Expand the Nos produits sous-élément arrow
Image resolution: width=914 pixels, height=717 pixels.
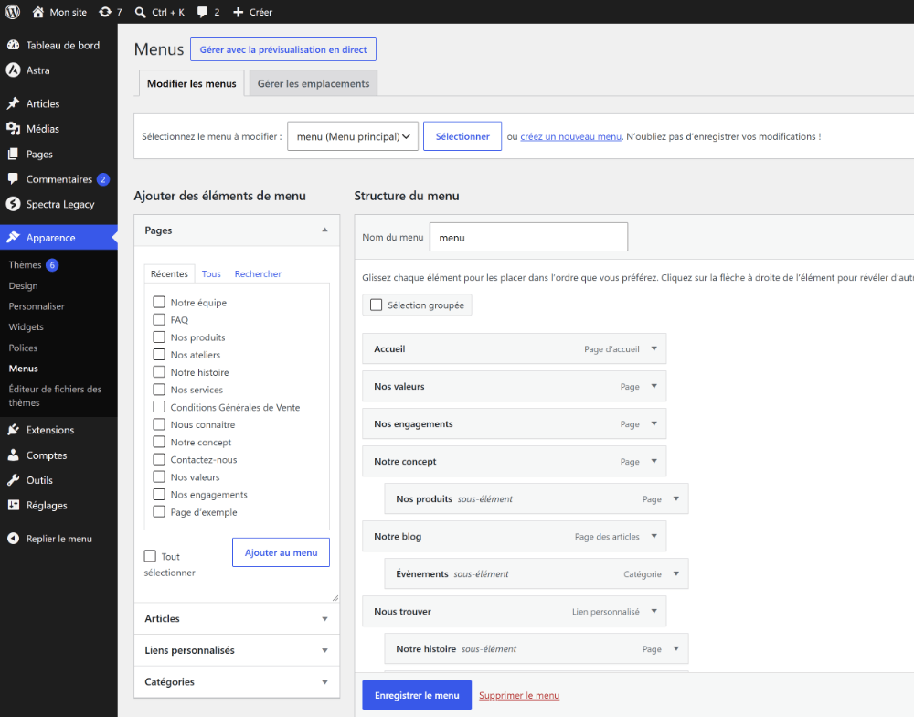point(676,498)
